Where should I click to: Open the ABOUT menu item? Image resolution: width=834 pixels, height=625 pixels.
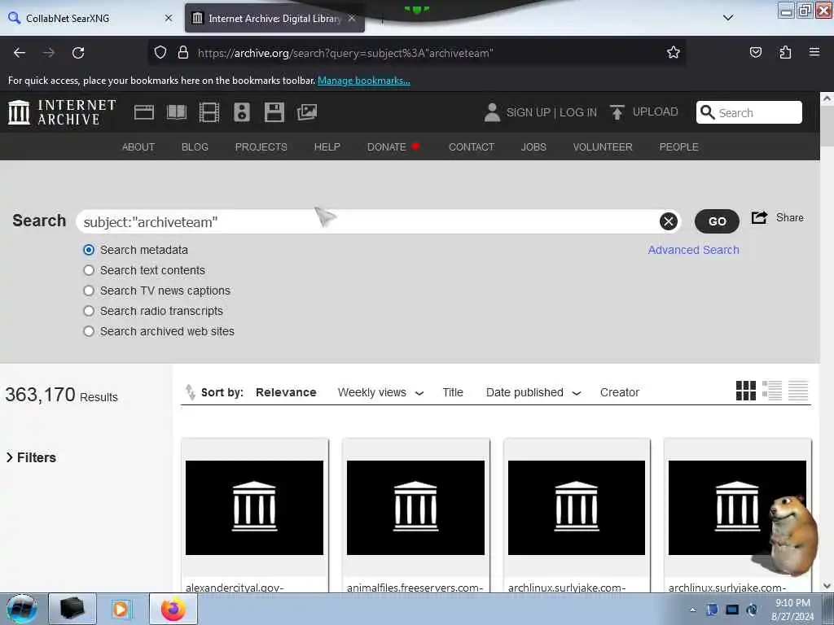(x=138, y=146)
